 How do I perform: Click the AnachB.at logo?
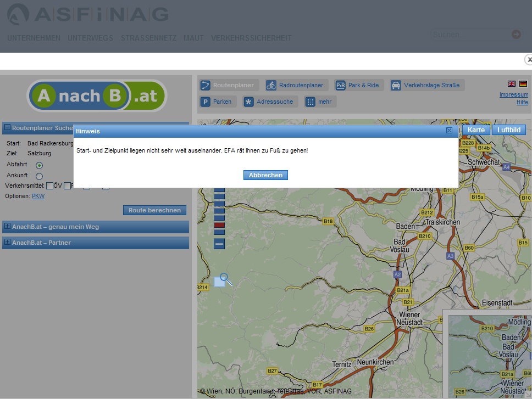click(96, 95)
